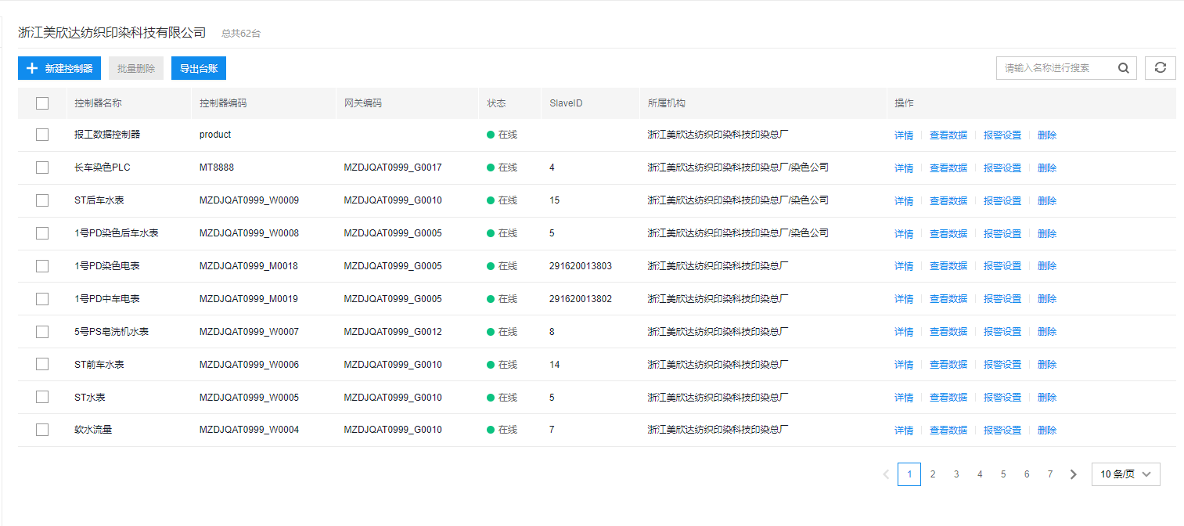Go to next page arrow

1074,474
